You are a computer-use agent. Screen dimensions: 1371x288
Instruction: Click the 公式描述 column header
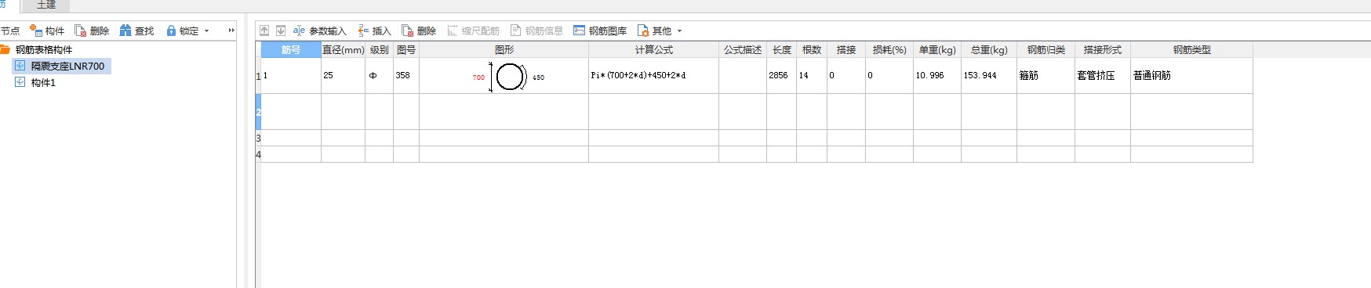pos(743,49)
